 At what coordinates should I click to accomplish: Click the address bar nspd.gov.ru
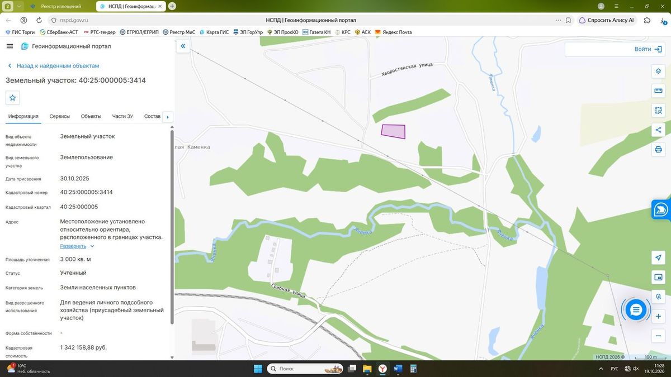pyautogui.click(x=74, y=20)
